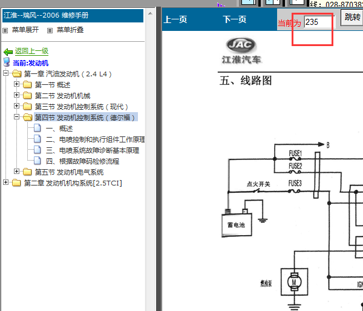Screen dimensions: 363x311
Task: Collapse the 第一章 汽油发动机 tree node
Action: (6, 73)
